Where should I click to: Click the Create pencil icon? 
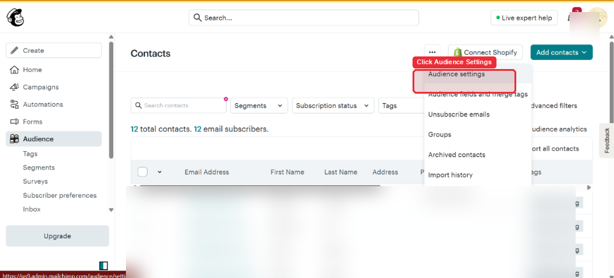tap(14, 50)
